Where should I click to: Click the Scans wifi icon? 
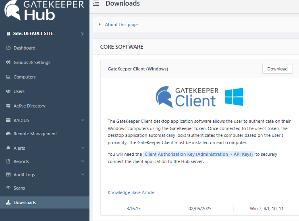point(8,188)
